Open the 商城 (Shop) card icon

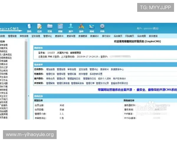coord(92,28)
